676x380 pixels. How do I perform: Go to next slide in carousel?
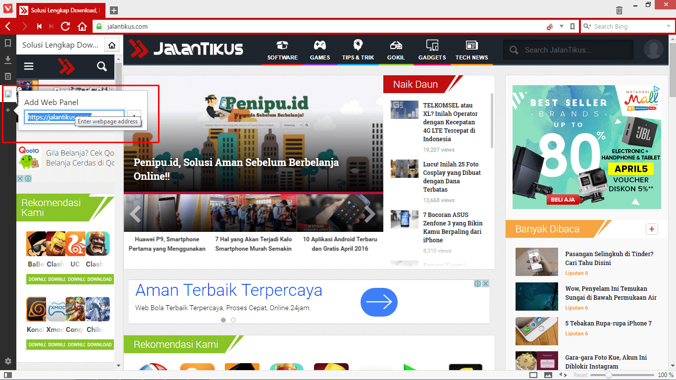[369, 214]
